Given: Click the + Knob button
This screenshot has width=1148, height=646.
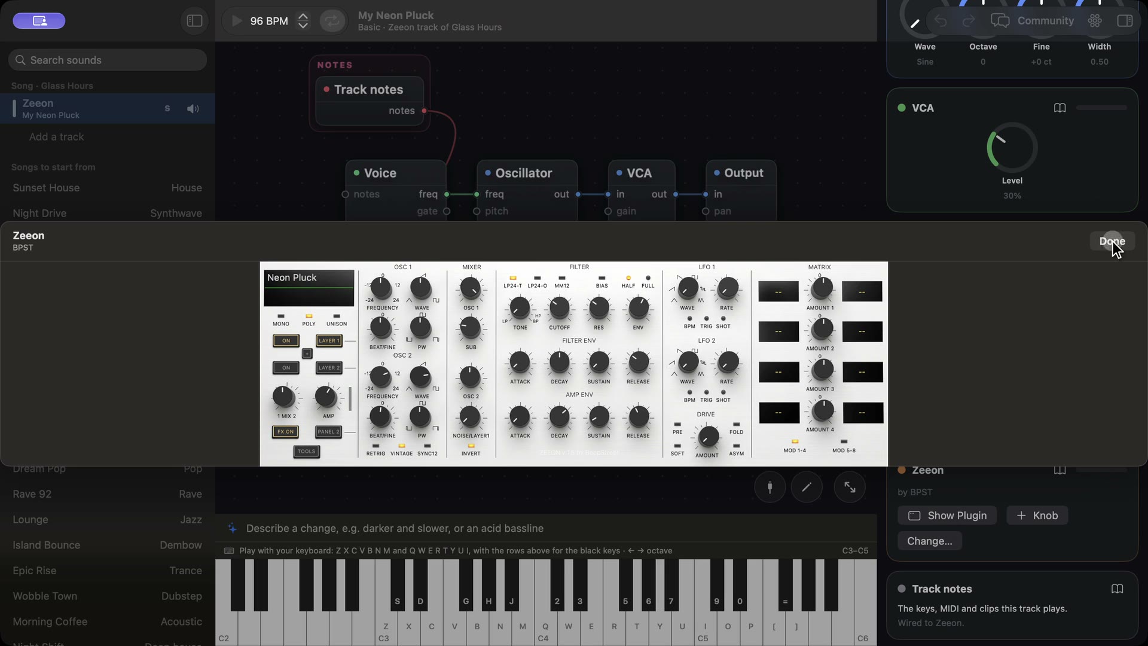Looking at the screenshot, I should click(1037, 516).
